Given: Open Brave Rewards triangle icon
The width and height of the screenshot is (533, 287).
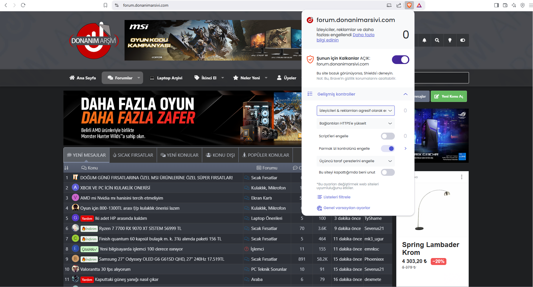Looking at the screenshot, I should [419, 5].
